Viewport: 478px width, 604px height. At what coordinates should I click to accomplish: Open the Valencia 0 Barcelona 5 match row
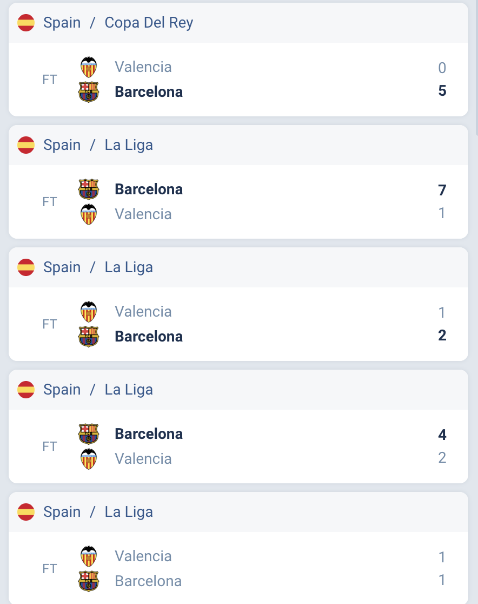[238, 80]
